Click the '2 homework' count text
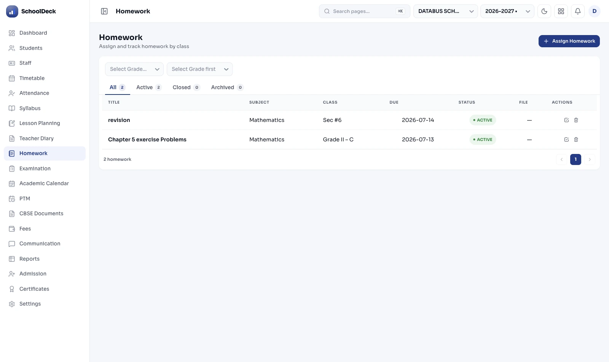Viewport: 609px width, 362px height. pos(117,160)
